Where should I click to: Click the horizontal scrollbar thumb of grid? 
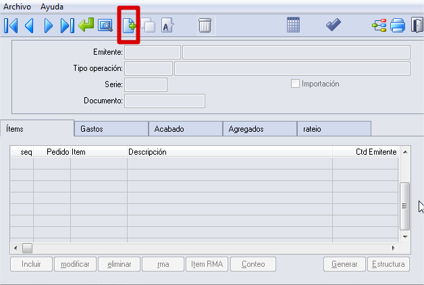click(27, 248)
